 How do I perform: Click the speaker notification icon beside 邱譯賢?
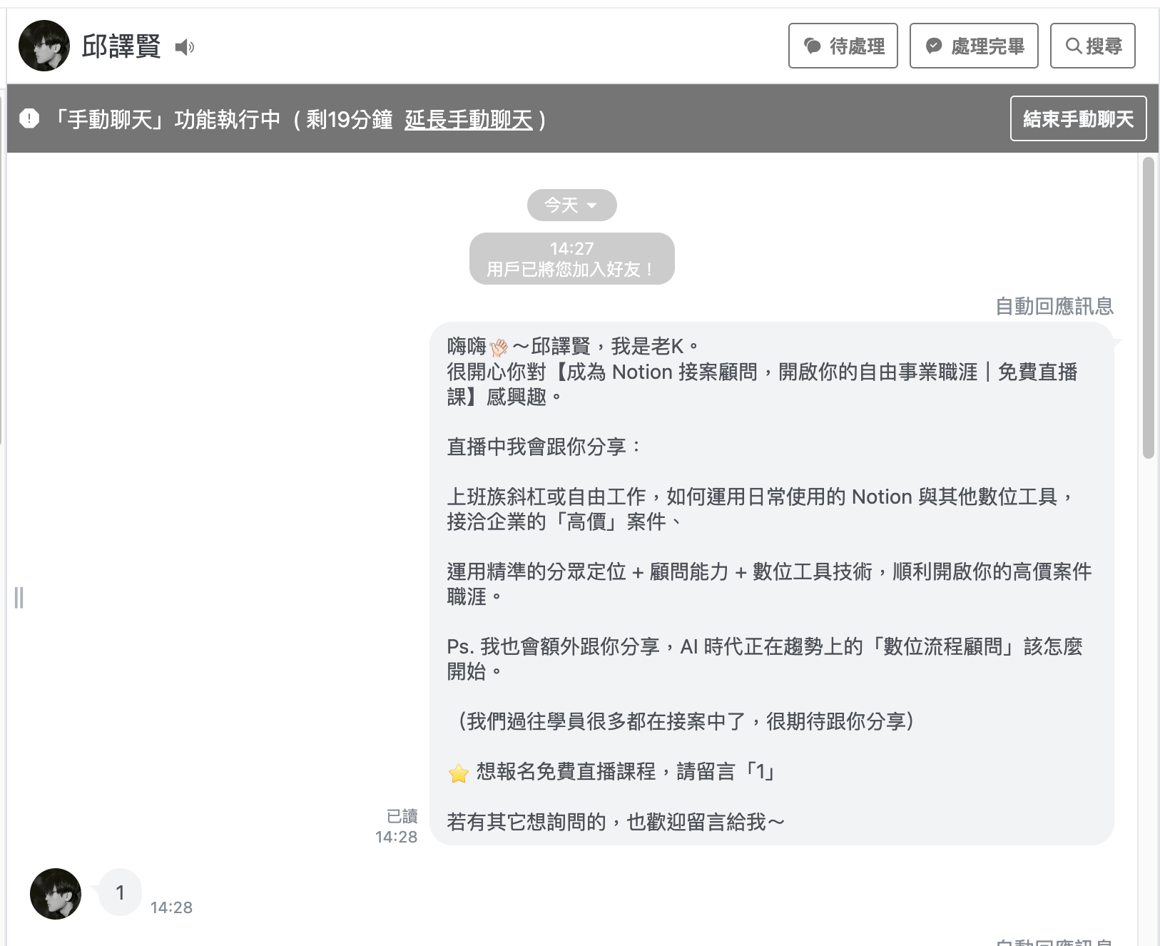pyautogui.click(x=185, y=47)
